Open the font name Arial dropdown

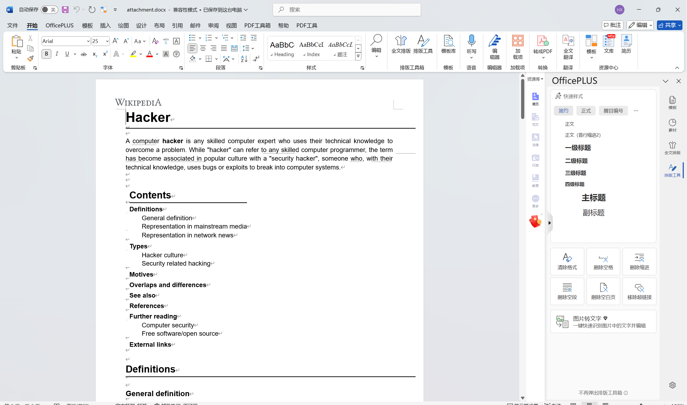(x=88, y=41)
